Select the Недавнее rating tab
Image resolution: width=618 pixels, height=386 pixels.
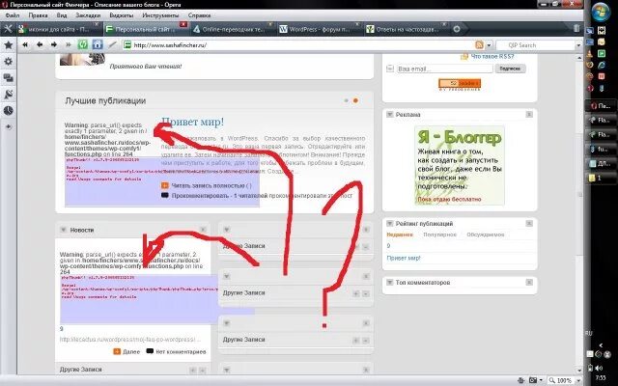point(400,234)
